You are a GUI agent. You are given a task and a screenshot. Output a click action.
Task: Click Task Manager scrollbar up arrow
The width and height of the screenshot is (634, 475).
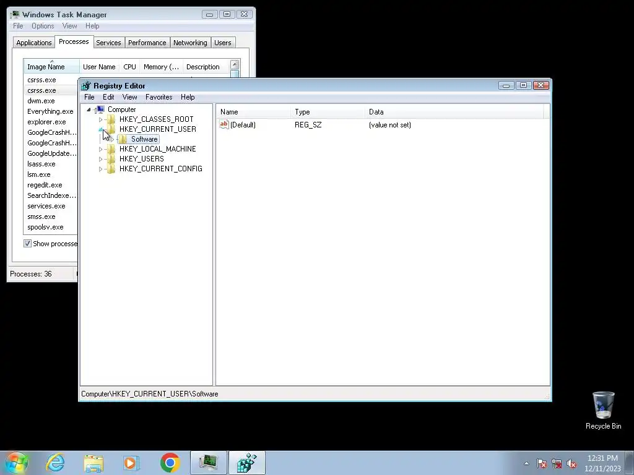[x=235, y=64]
